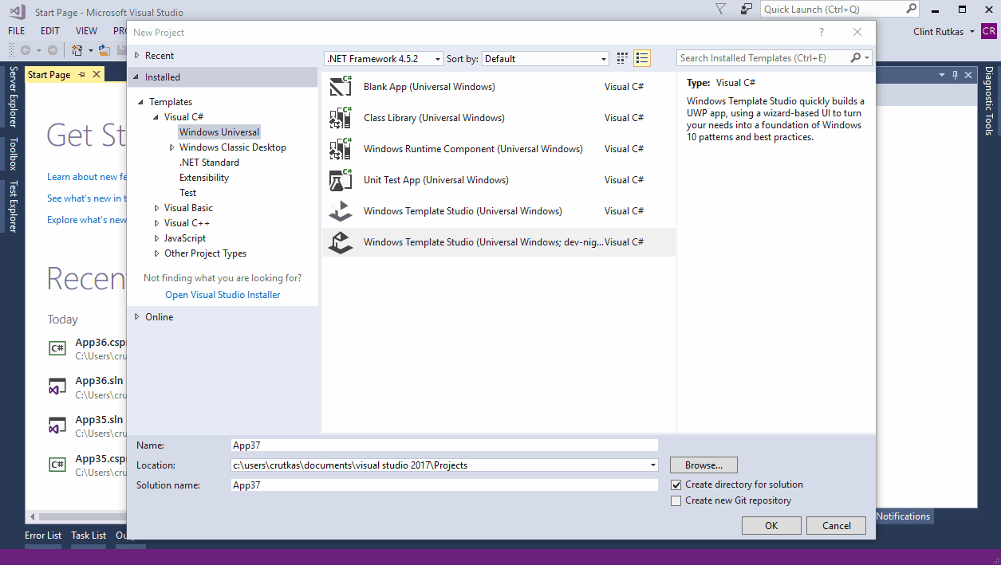Close the Start Page tab
Image resolution: width=1001 pixels, height=565 pixels.
coord(97,75)
